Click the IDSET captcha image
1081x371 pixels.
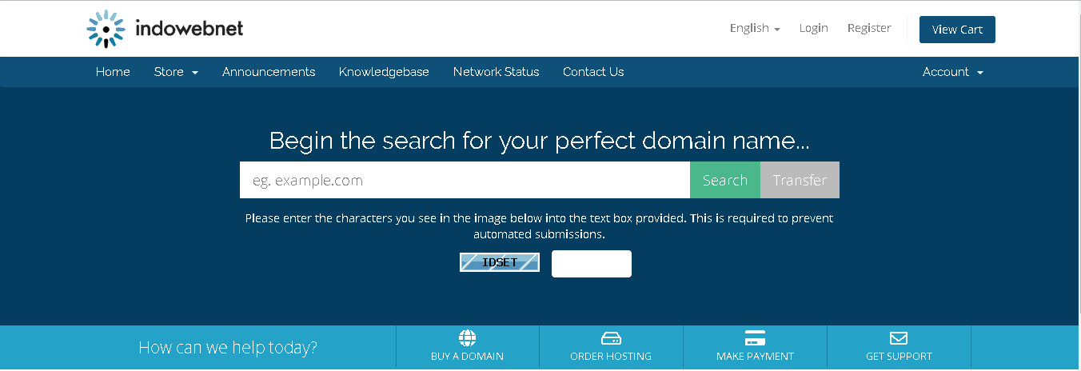point(500,262)
